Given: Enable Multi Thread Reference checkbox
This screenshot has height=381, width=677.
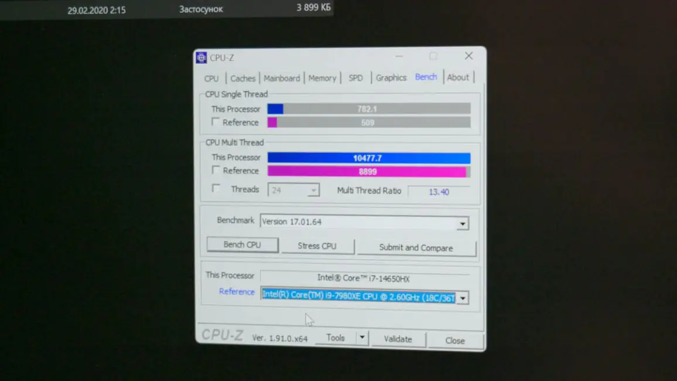Looking at the screenshot, I should 216,170.
